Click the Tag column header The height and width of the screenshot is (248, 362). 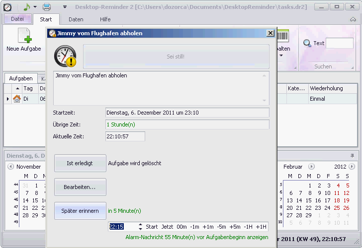(30, 88)
